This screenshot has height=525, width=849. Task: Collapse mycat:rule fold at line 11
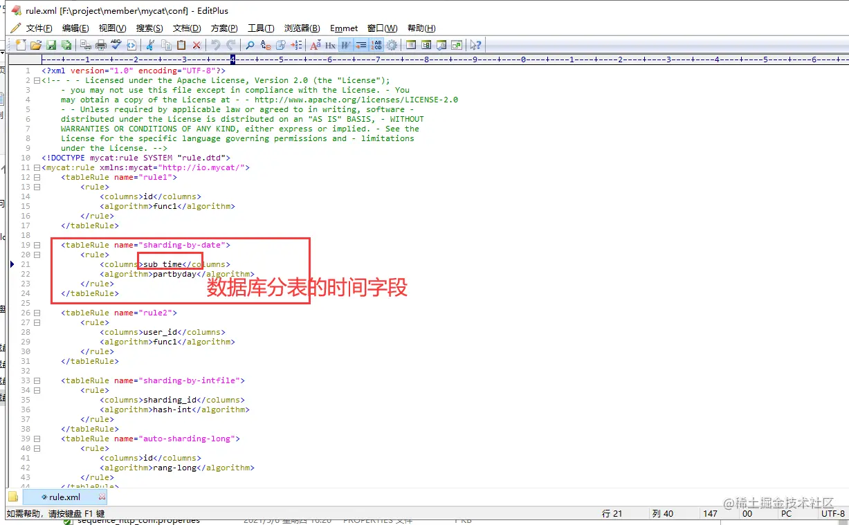coord(37,167)
